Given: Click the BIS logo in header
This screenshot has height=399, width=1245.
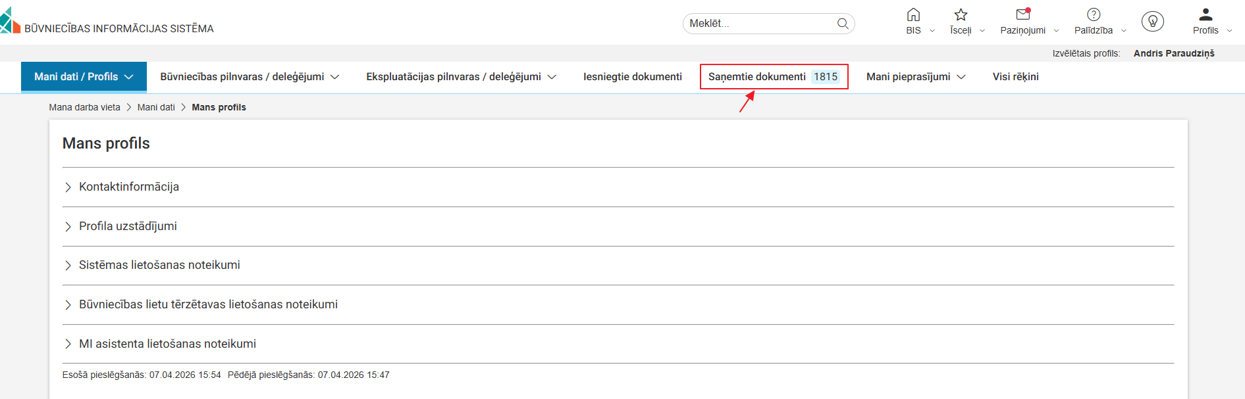Looking at the screenshot, I should tap(11, 21).
